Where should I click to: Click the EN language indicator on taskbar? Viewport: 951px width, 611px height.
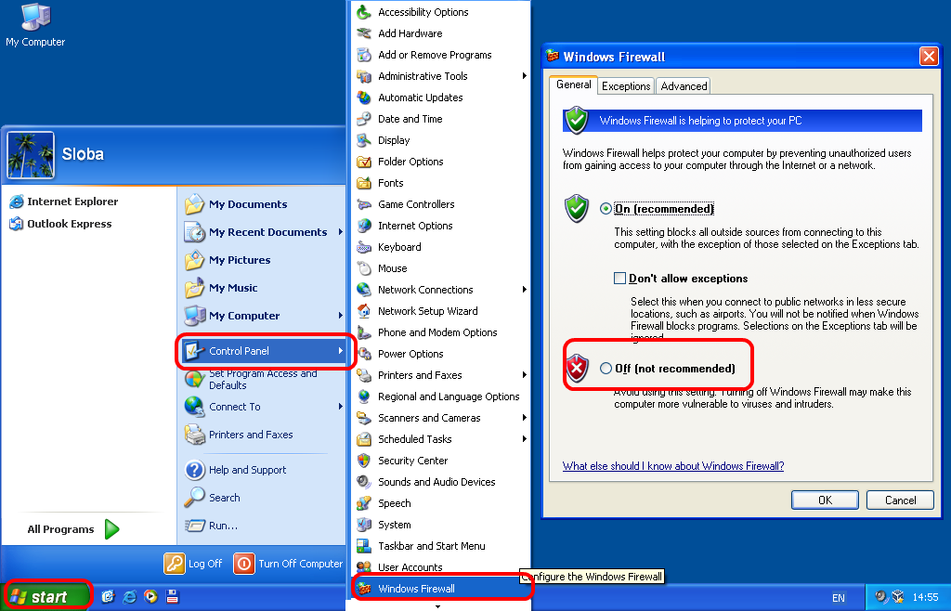[839, 598]
